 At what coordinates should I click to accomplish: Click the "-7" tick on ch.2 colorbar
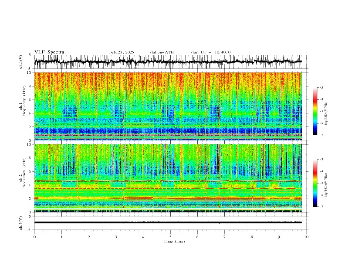[321, 207]
